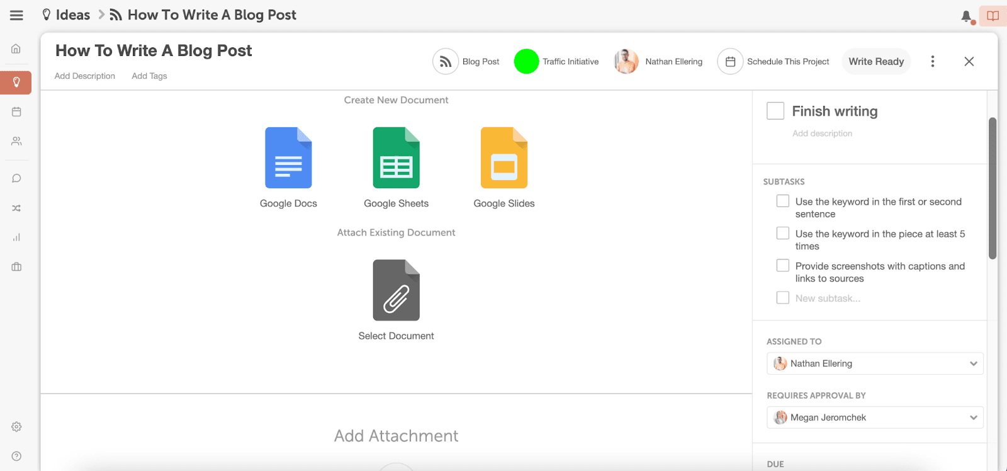
Task: Check 'Use the keyword in the first or second sentence'
Action: (x=783, y=201)
